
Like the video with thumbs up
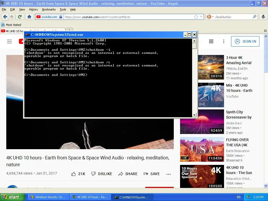click(78, 174)
